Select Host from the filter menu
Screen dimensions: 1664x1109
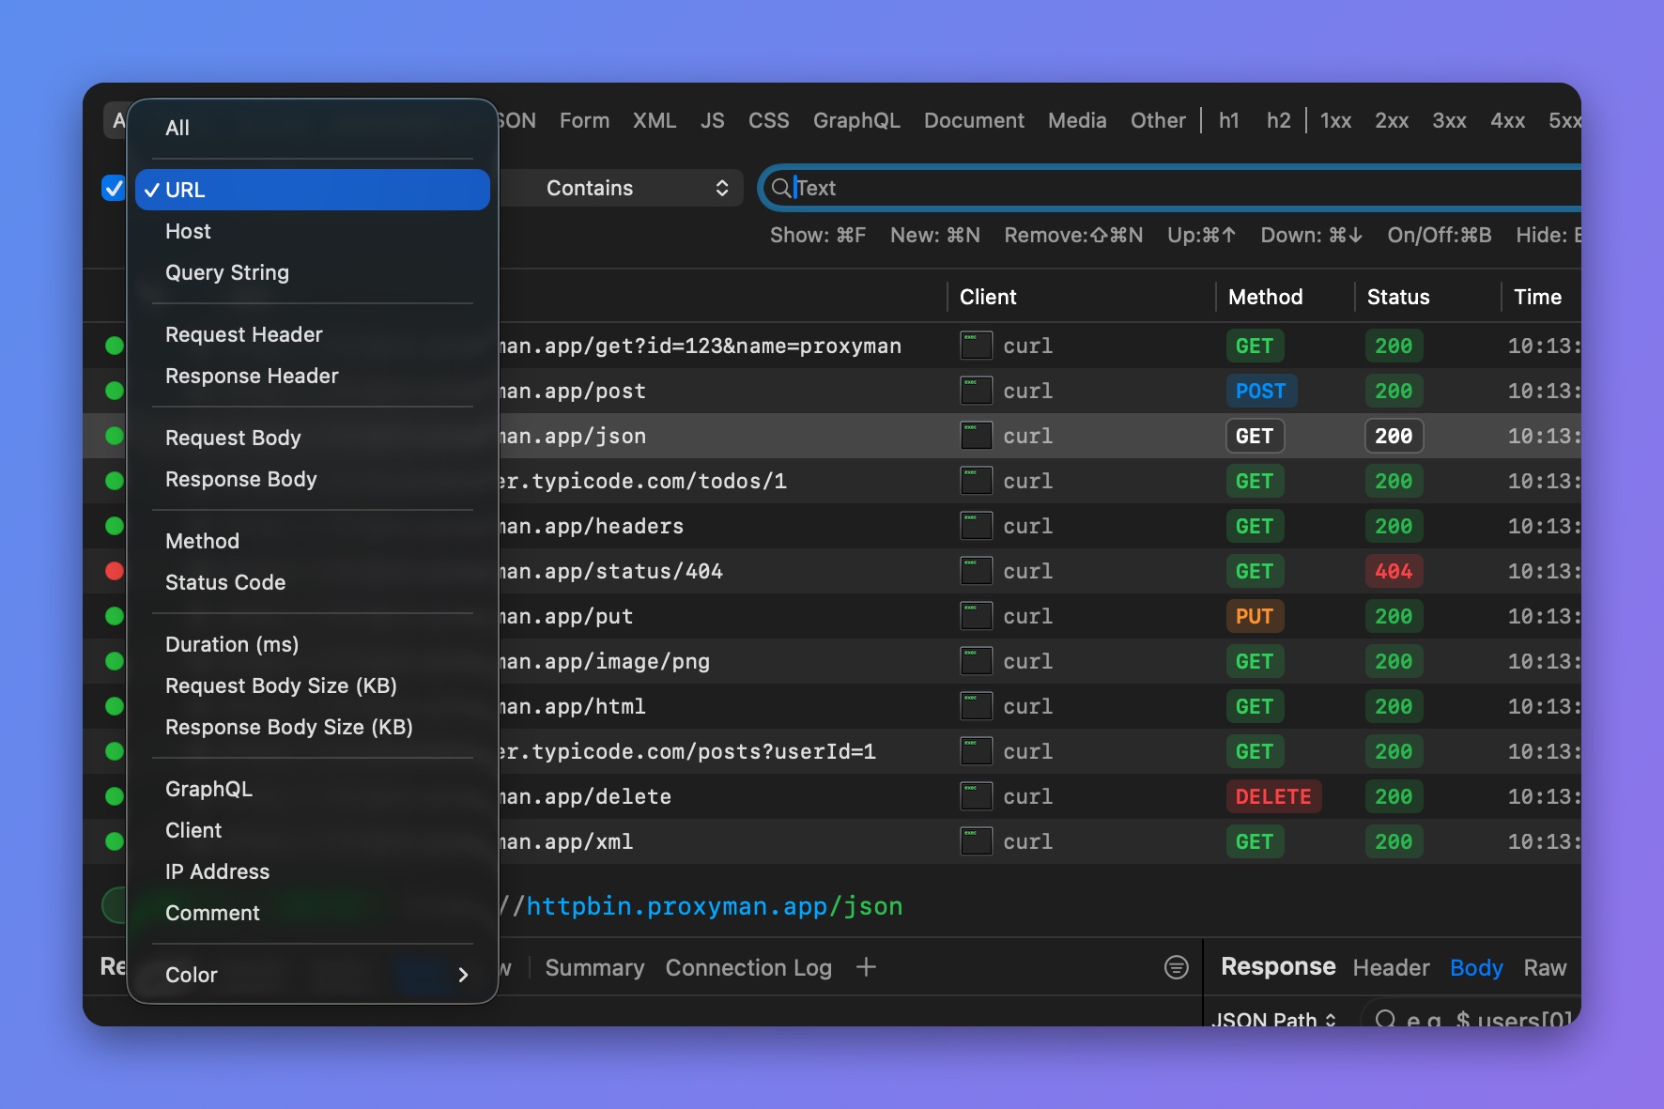(313, 231)
